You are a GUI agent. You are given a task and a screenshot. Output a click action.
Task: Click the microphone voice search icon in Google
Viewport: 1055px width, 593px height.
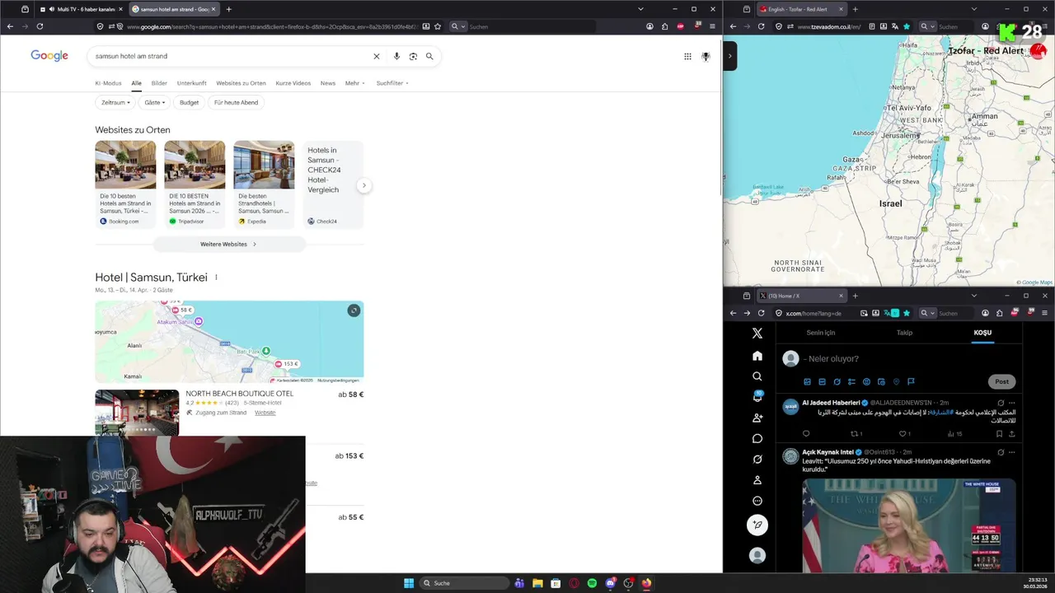pyautogui.click(x=396, y=56)
